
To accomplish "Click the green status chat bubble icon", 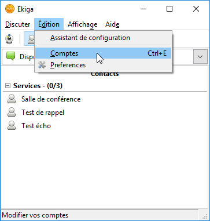I will coord(10,56).
